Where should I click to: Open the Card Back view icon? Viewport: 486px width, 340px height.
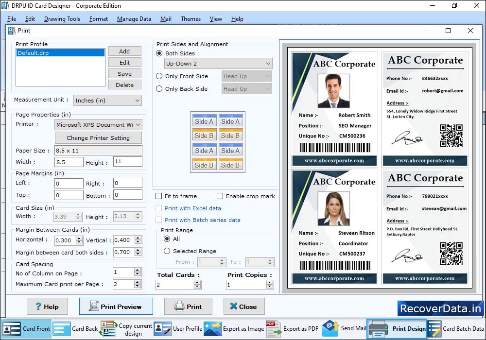pyautogui.click(x=61, y=328)
